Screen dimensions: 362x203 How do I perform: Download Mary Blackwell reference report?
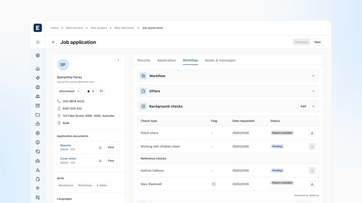tap(312, 184)
